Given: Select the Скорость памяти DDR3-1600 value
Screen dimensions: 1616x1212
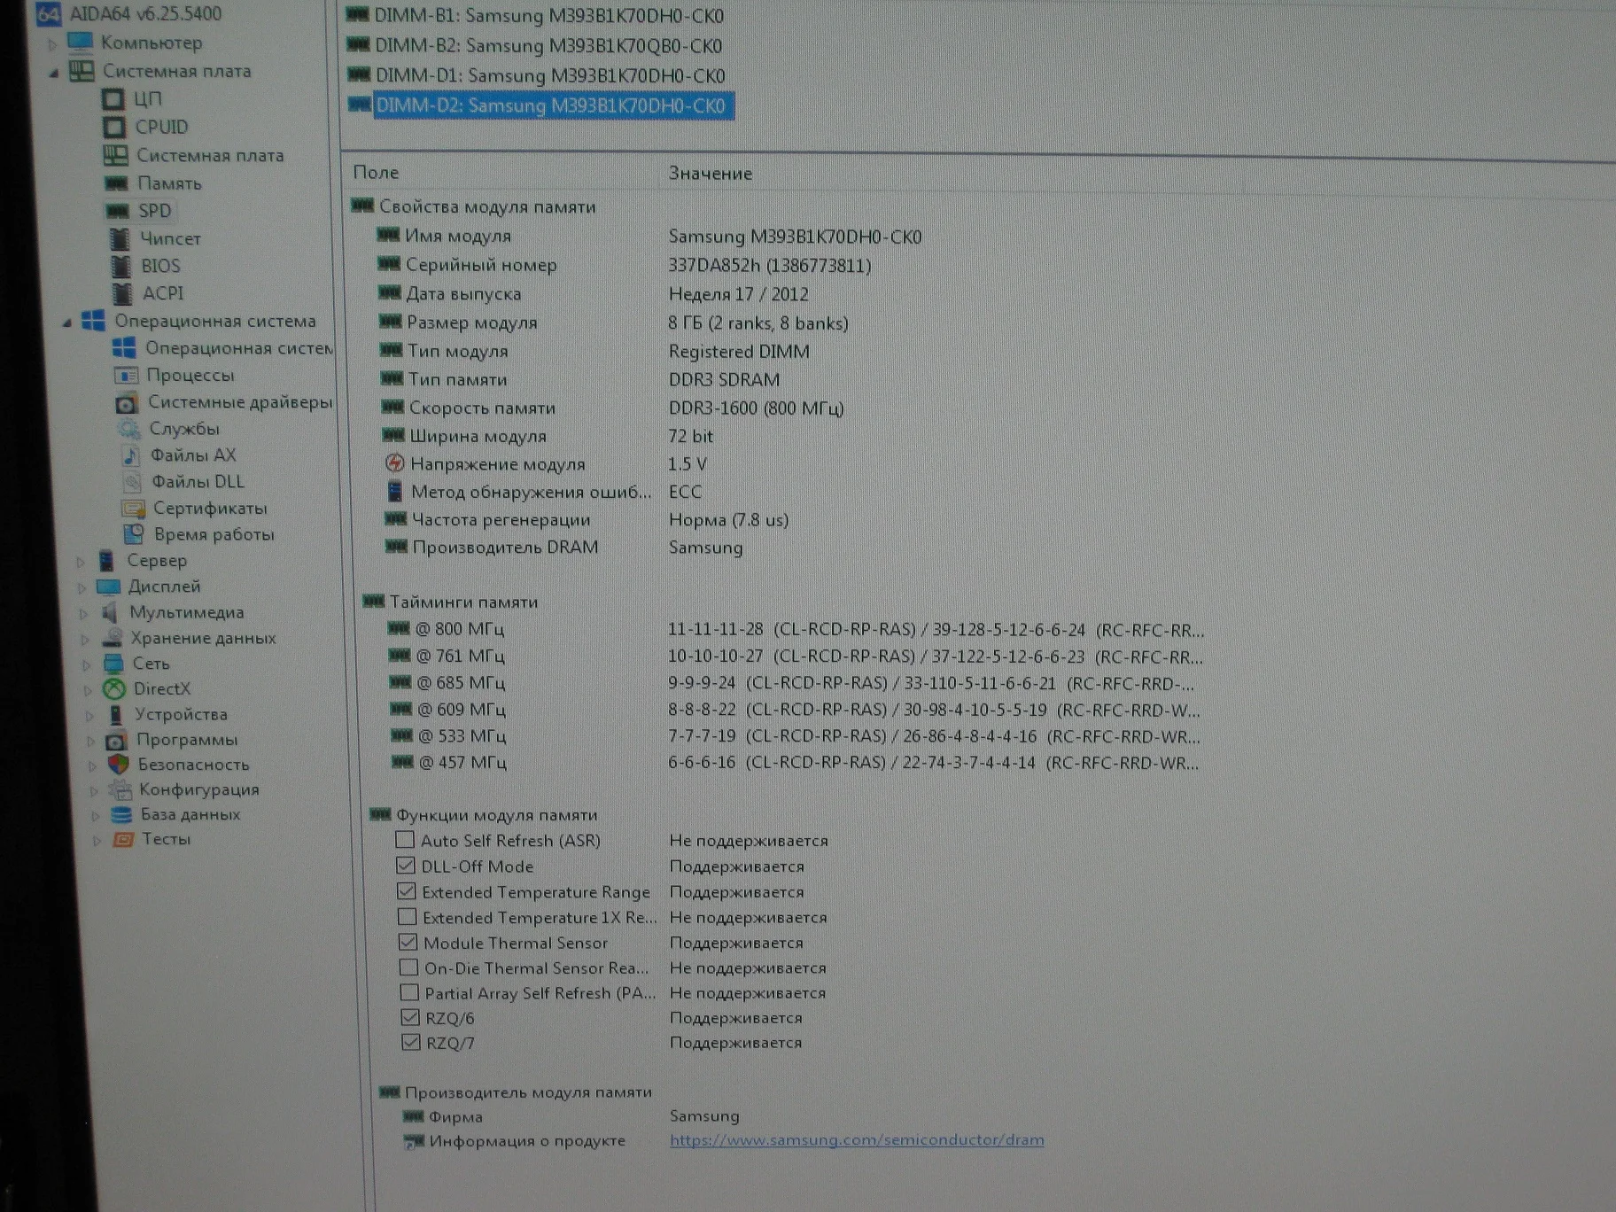Looking at the screenshot, I should [756, 408].
